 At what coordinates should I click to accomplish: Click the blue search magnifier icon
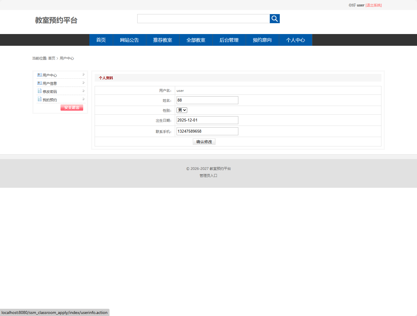tap(274, 18)
